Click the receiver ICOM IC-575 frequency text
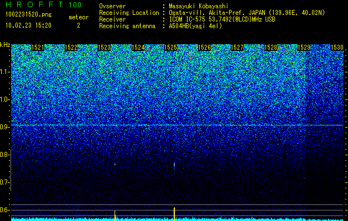Viewport: 348px width, 221px height. [x=222, y=19]
